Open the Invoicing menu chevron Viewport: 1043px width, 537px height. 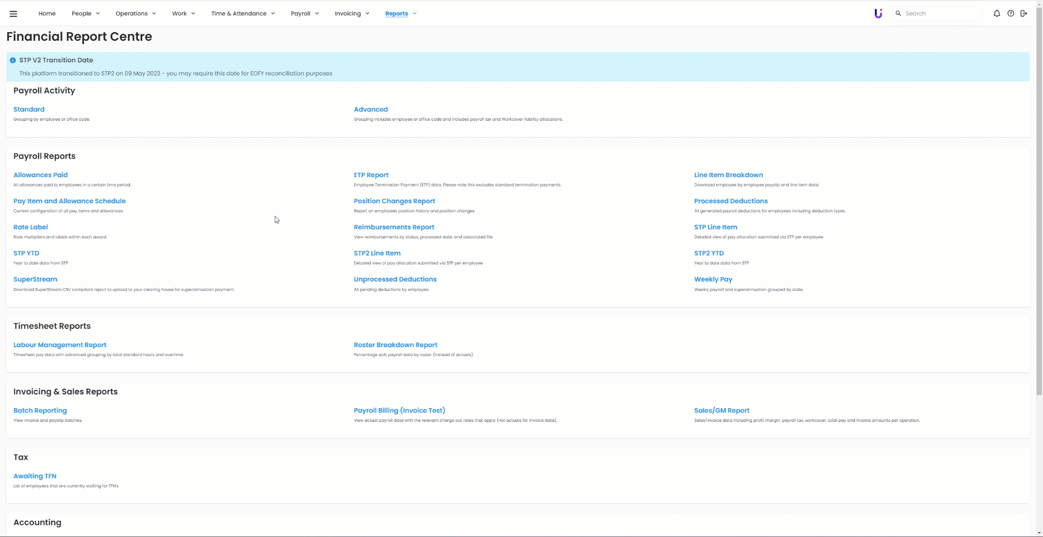tap(367, 14)
